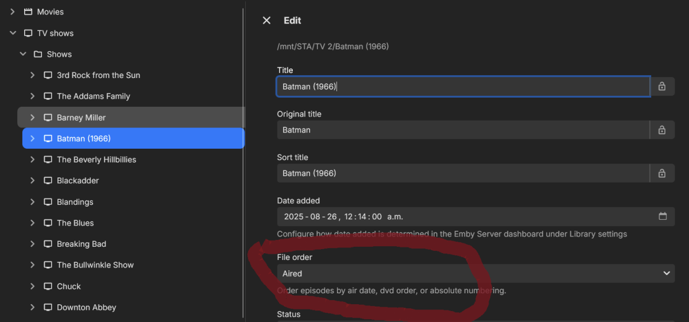Viewport: 689px width, 322px height.
Task: Open the File order dropdown showing Aired
Action: [475, 273]
